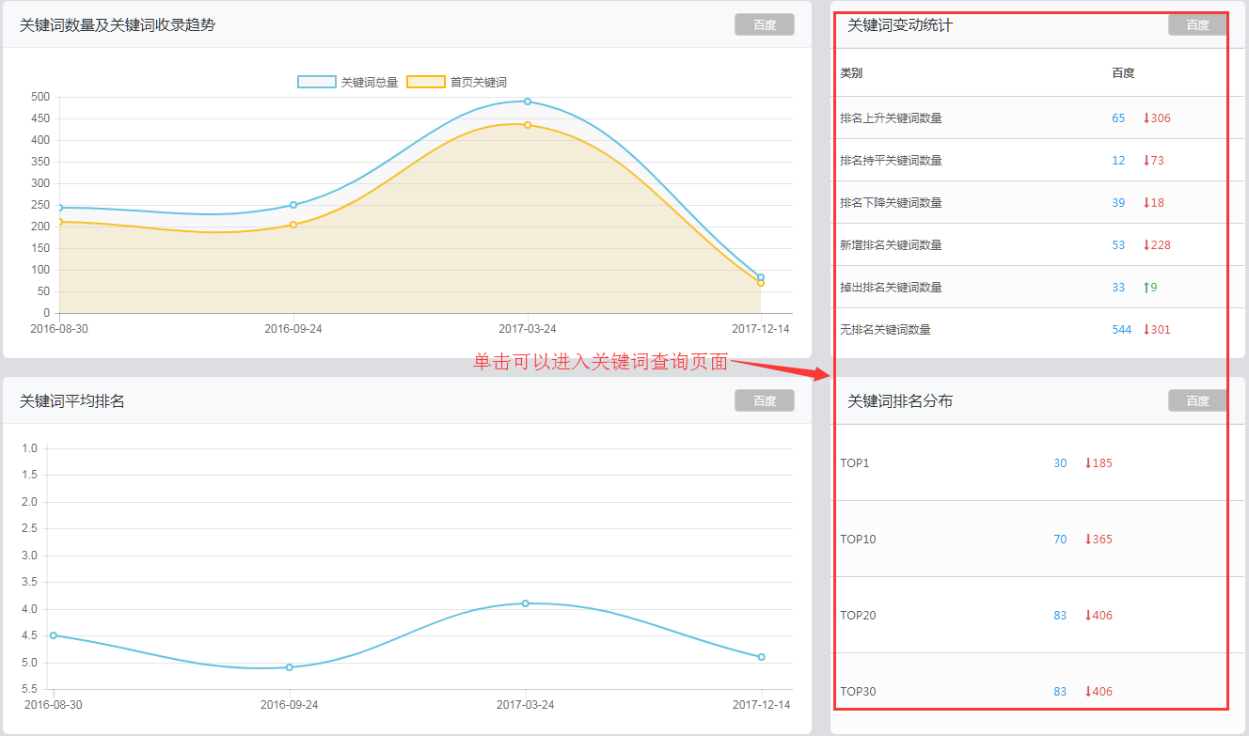Open the TOP1 count link 30

point(1060,463)
